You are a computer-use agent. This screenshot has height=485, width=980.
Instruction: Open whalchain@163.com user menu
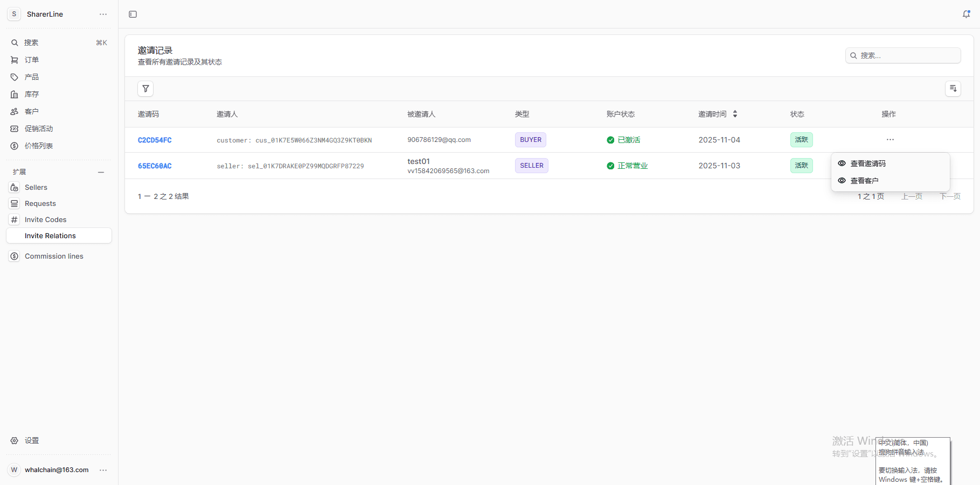coord(103,470)
